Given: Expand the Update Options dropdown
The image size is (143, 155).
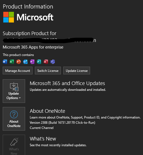Looking at the screenshot, I should coord(14,91).
